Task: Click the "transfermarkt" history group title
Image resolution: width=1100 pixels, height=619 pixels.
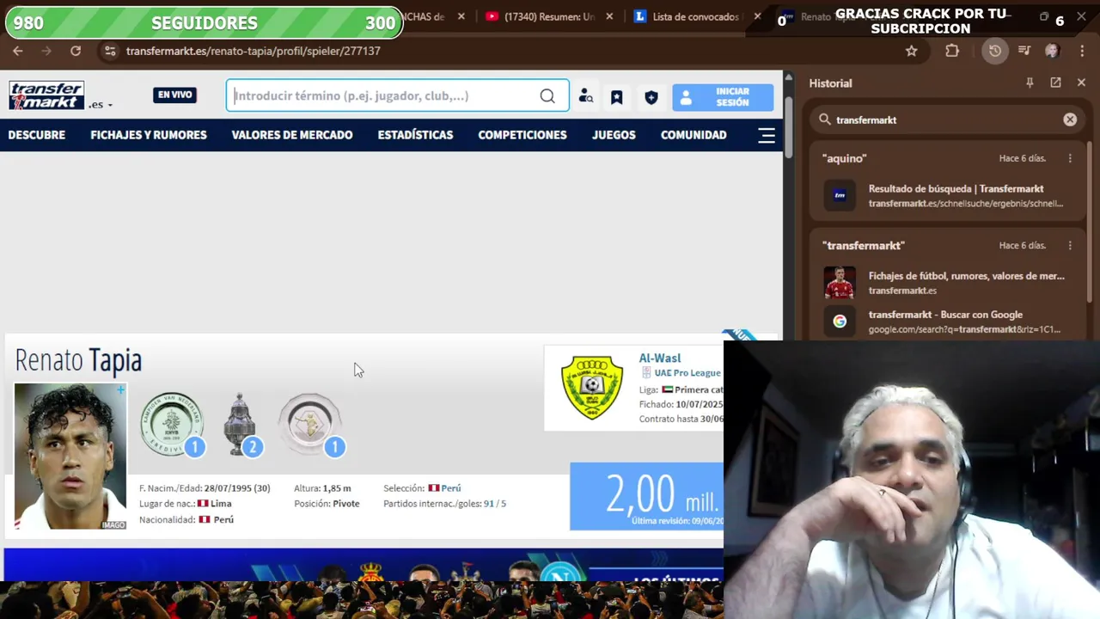Action: tap(863, 245)
